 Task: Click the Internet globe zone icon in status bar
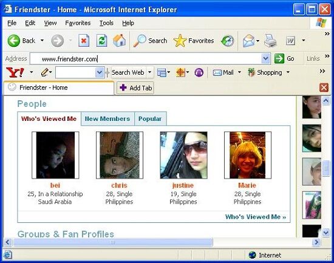coord(252,255)
